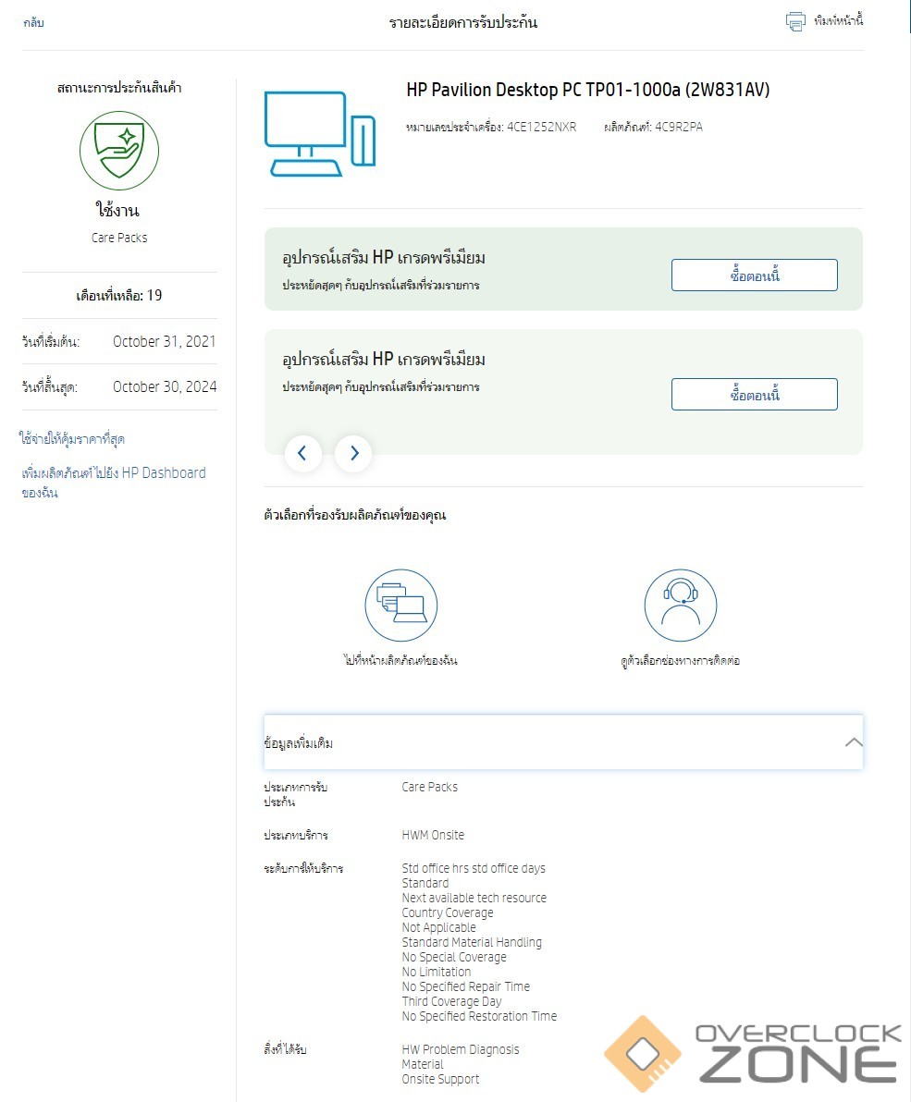Click Care Packs label under status icon
Image resolution: width=911 pixels, height=1102 pixels.
click(119, 238)
